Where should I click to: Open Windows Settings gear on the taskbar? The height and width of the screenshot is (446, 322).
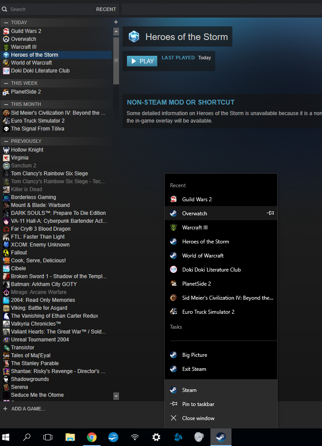156,437
